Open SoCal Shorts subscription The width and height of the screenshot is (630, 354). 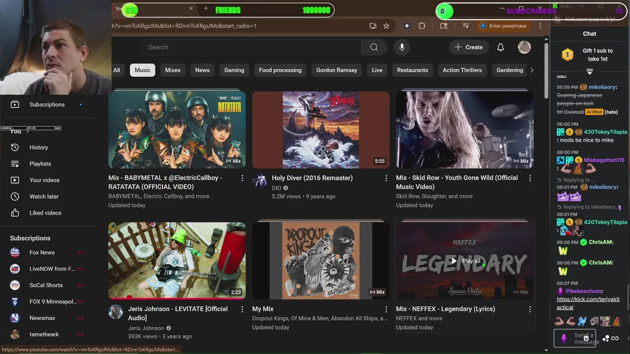pyautogui.click(x=47, y=285)
